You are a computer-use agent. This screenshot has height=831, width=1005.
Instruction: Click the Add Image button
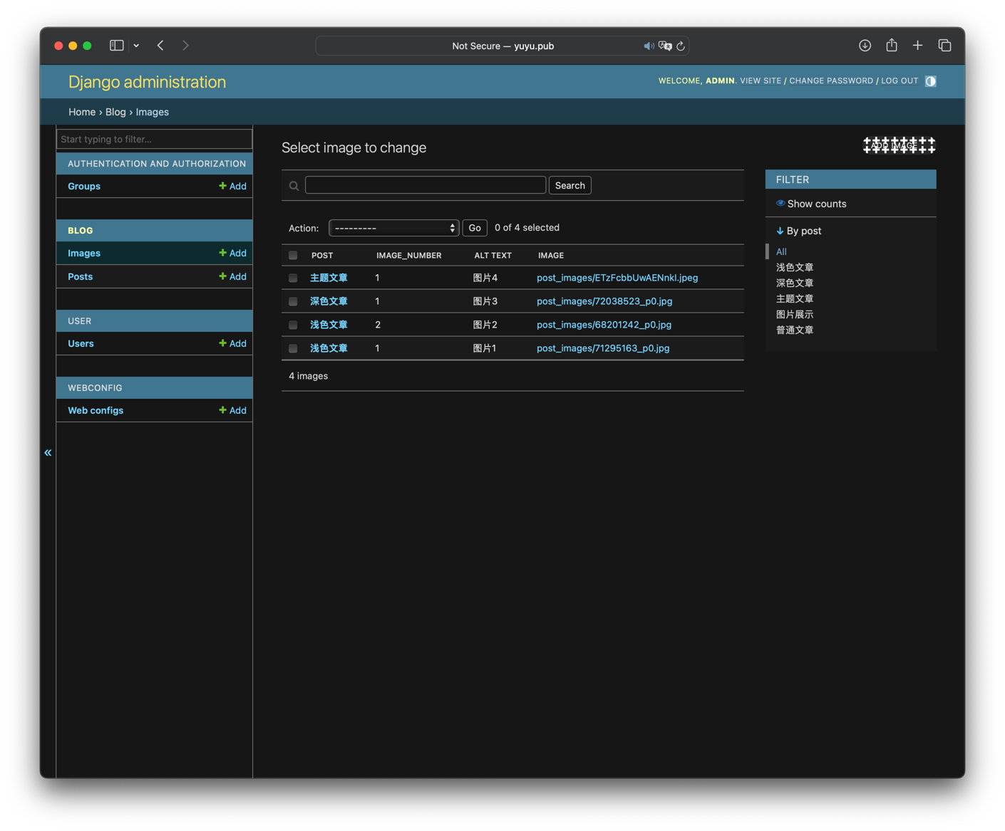coord(900,145)
